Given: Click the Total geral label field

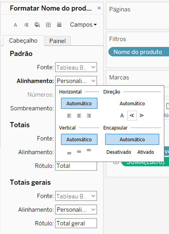Looking at the screenshot, I should [x=76, y=223].
